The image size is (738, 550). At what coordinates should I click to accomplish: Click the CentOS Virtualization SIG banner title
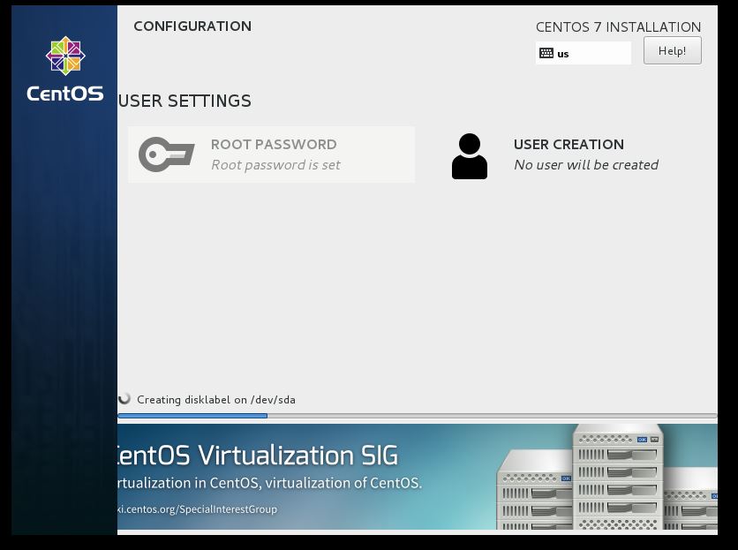pos(258,456)
